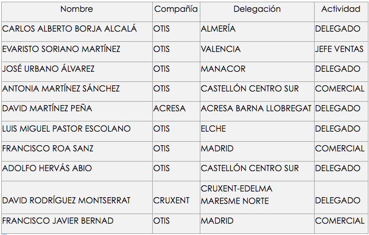Image resolution: width=369 pixels, height=235 pixels.
Task: Select the CARLOS ALBERTO BORJA ALCALÁ cell
Action: coord(70,29)
